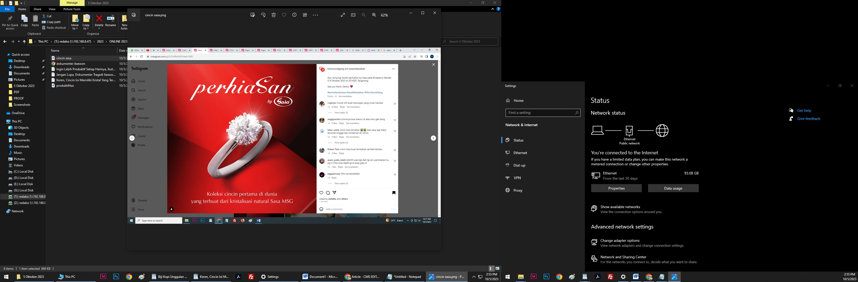This screenshot has width=858, height=282.
Task: Select the file "dokumenter itaewon"
Action: tap(70, 64)
